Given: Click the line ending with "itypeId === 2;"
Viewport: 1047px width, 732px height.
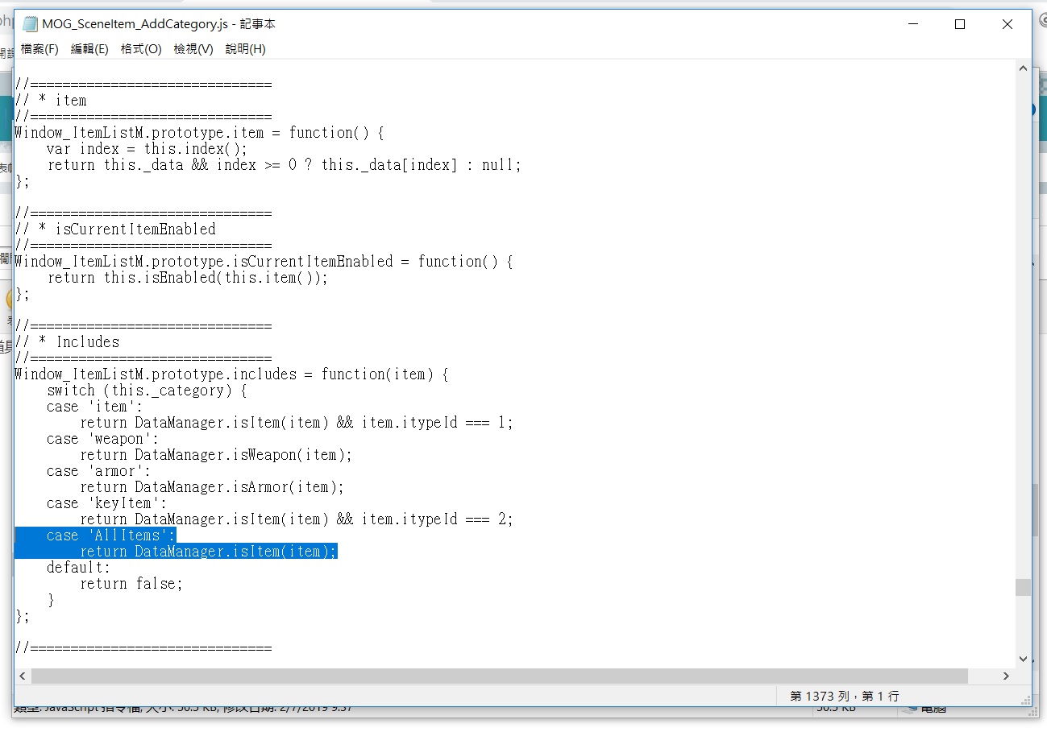Looking at the screenshot, I should 297,519.
